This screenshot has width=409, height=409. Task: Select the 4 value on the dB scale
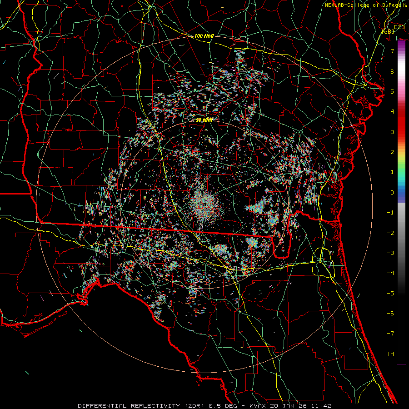tap(392, 112)
